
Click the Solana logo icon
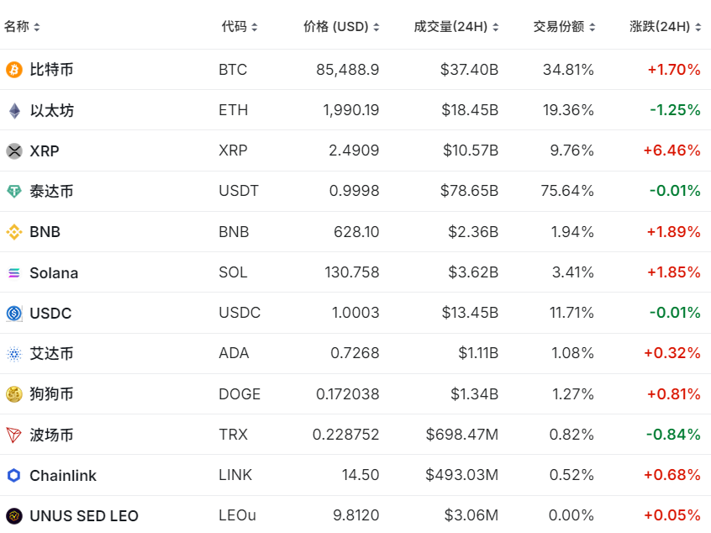pyautogui.click(x=13, y=272)
